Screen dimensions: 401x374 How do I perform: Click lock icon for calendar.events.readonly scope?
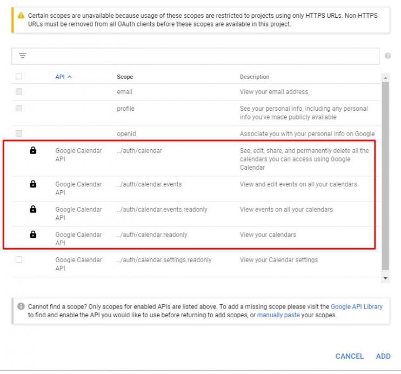coord(33,210)
